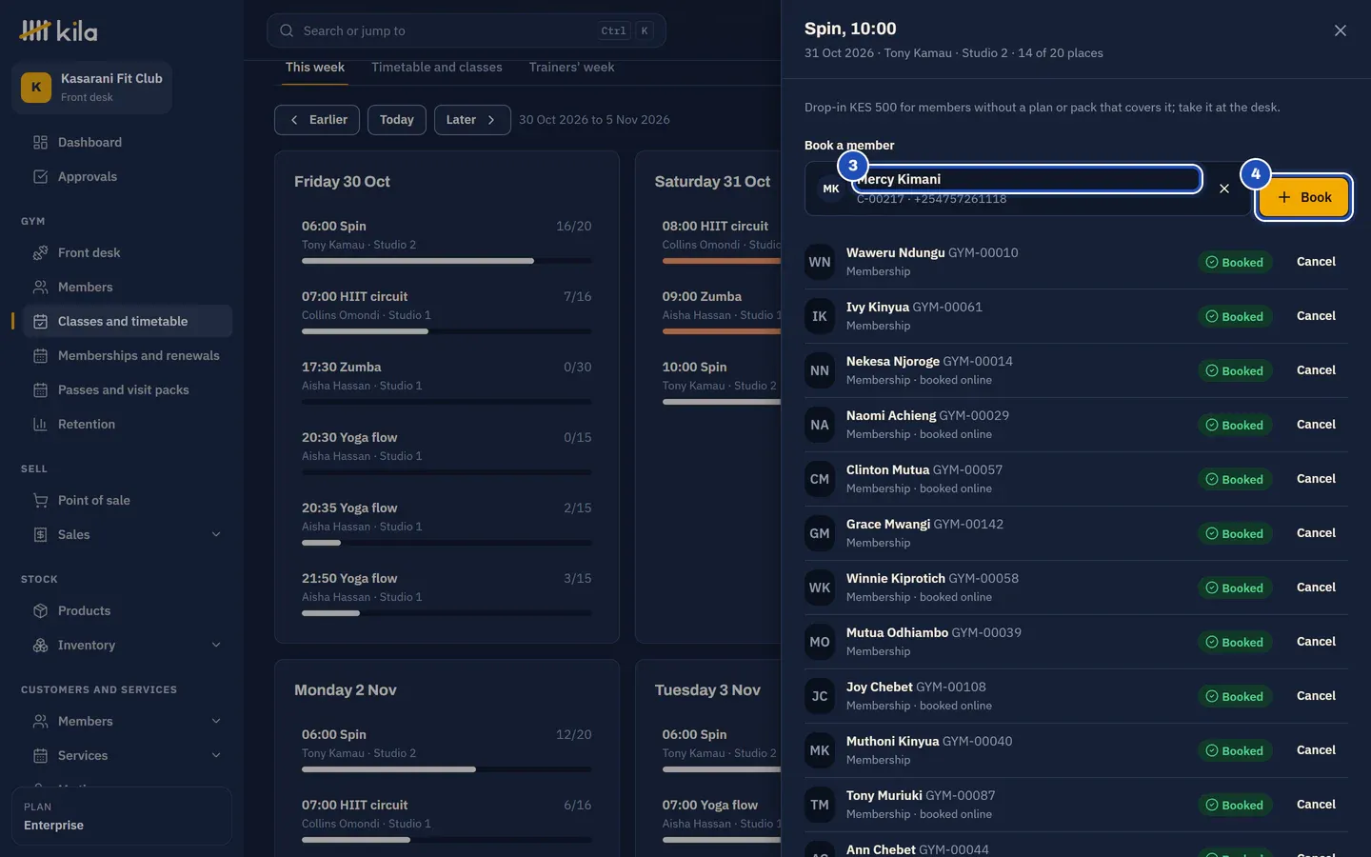
Task: Click the Retention chart icon
Action: pos(40,425)
